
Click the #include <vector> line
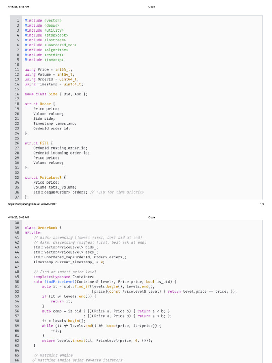click(x=43, y=21)
